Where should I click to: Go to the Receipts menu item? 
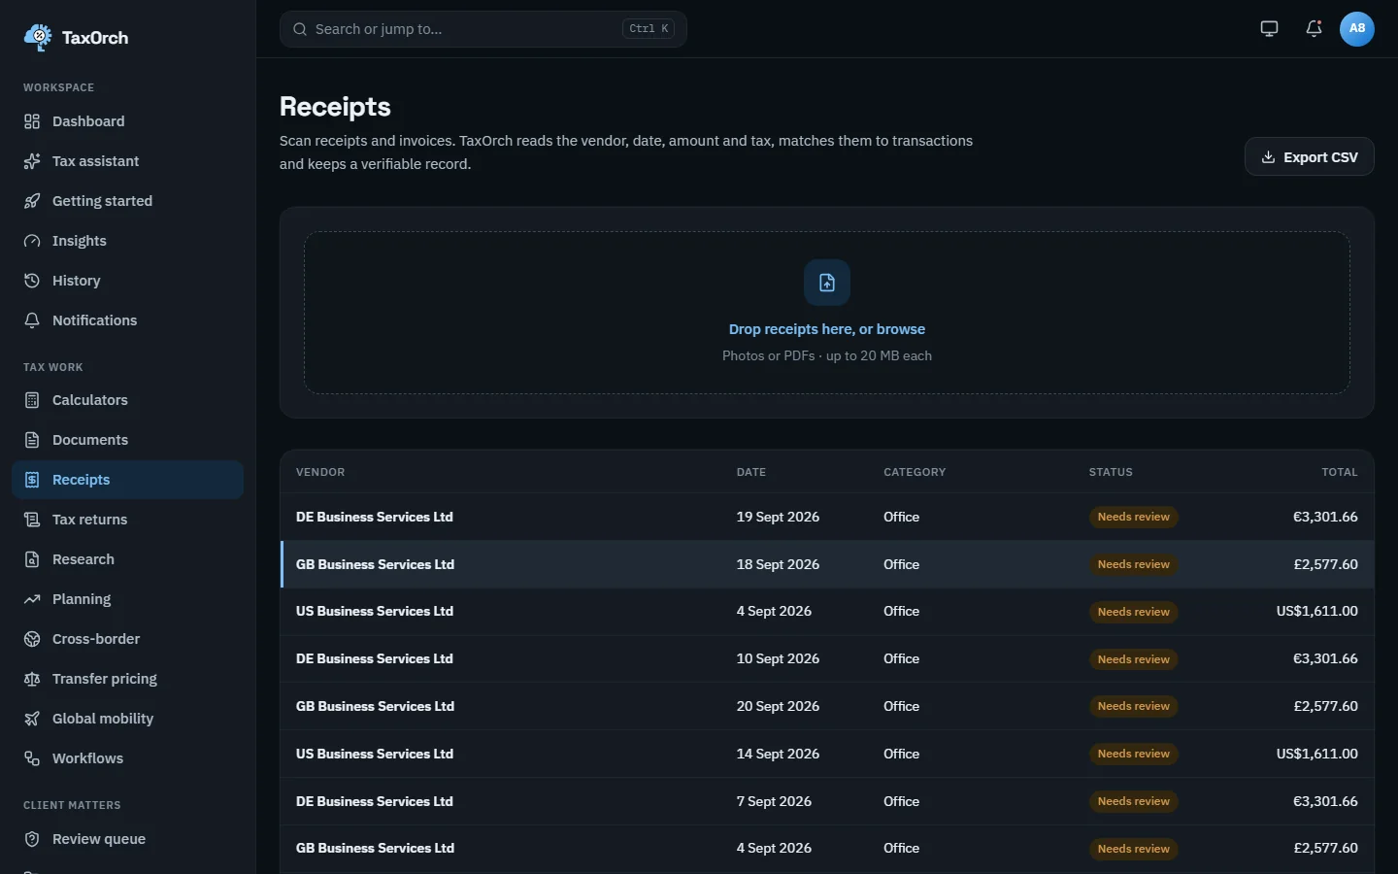128,480
